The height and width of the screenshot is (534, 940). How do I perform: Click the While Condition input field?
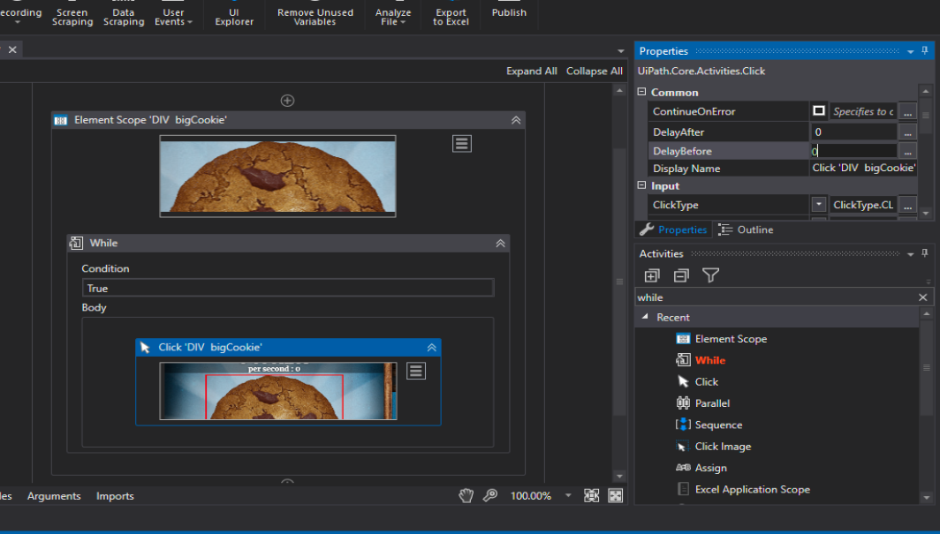tap(287, 289)
